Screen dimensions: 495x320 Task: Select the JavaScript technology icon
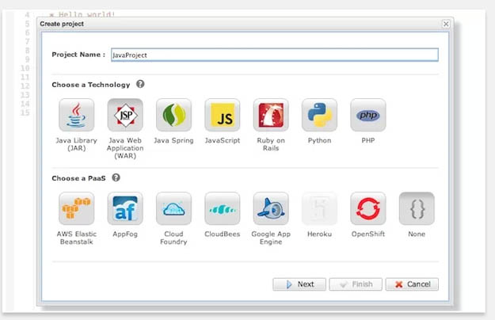pos(223,115)
